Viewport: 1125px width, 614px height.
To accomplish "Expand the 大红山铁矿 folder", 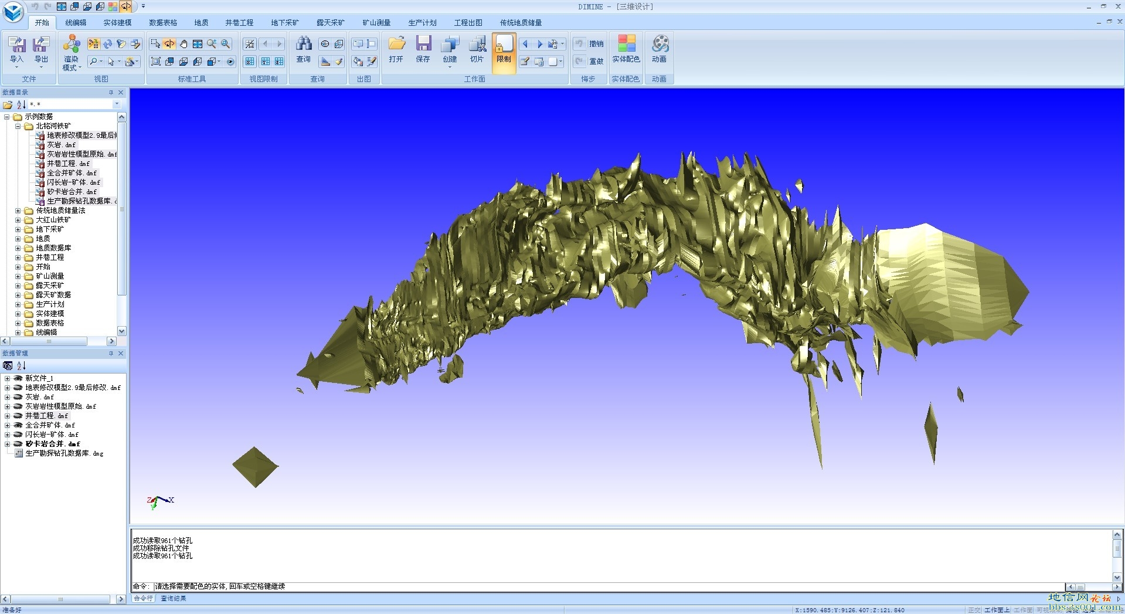I will click(18, 220).
